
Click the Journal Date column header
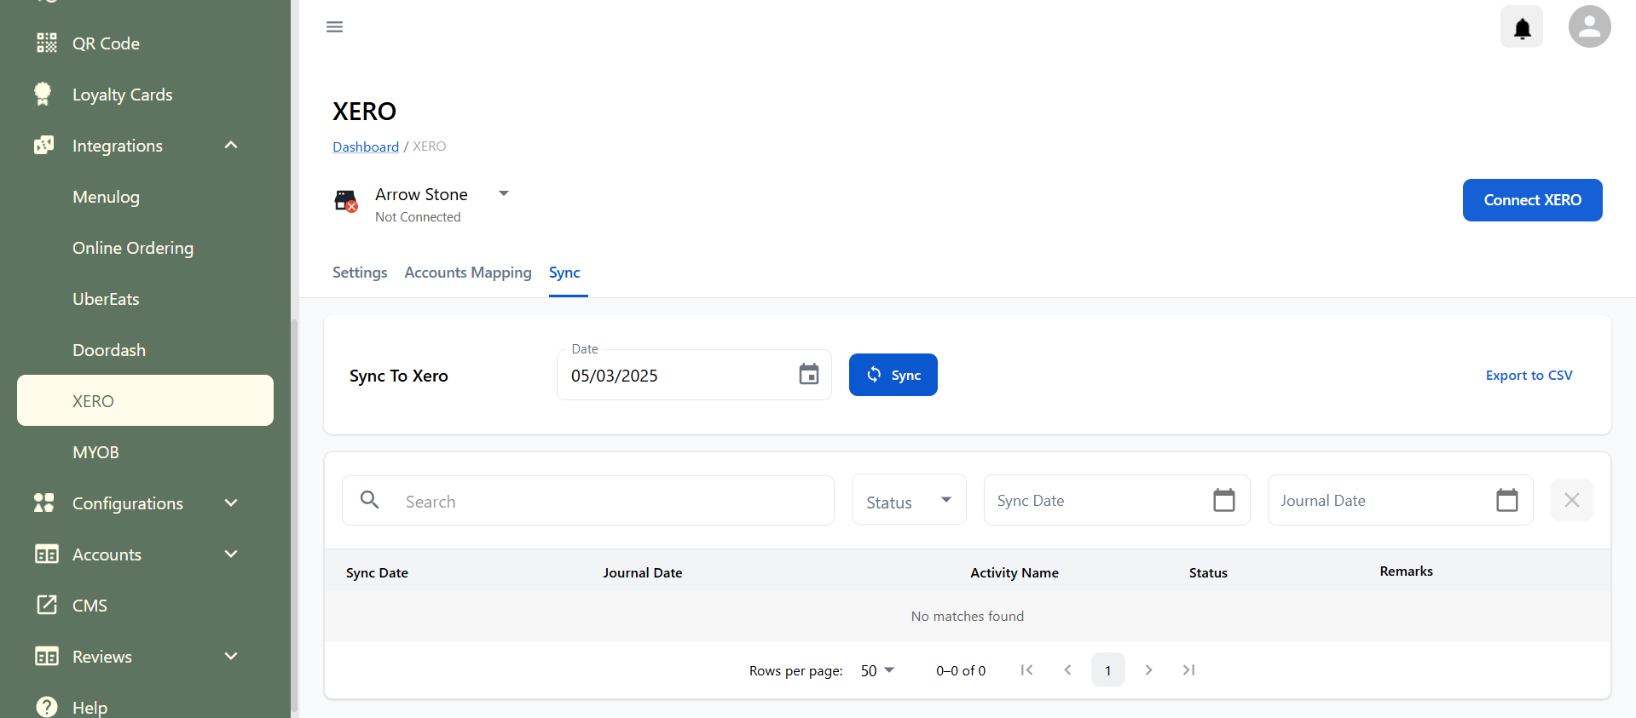tap(643, 573)
